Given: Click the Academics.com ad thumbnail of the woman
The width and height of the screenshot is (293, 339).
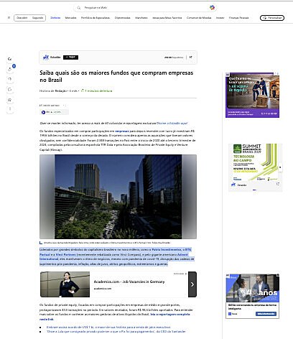Looking at the screenshot, I should coord(65,284).
